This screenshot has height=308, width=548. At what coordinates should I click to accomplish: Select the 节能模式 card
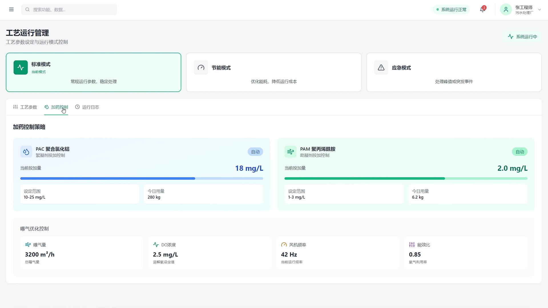click(x=274, y=72)
